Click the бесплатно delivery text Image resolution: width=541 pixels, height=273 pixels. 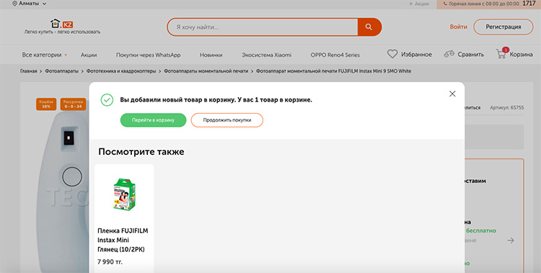(x=481, y=231)
